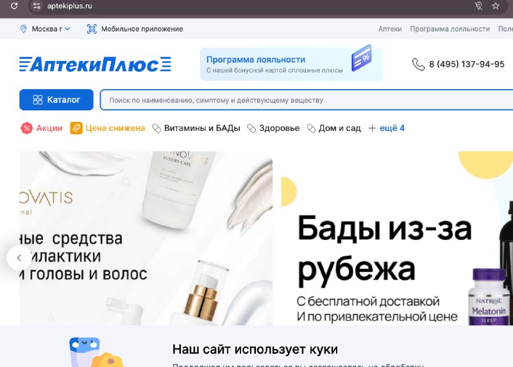Click the pill icon beside Дом и сад
The image size is (513, 367).
click(x=311, y=128)
